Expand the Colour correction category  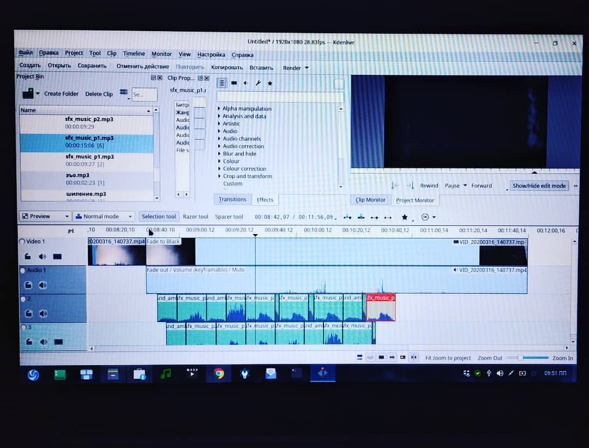[x=219, y=169]
